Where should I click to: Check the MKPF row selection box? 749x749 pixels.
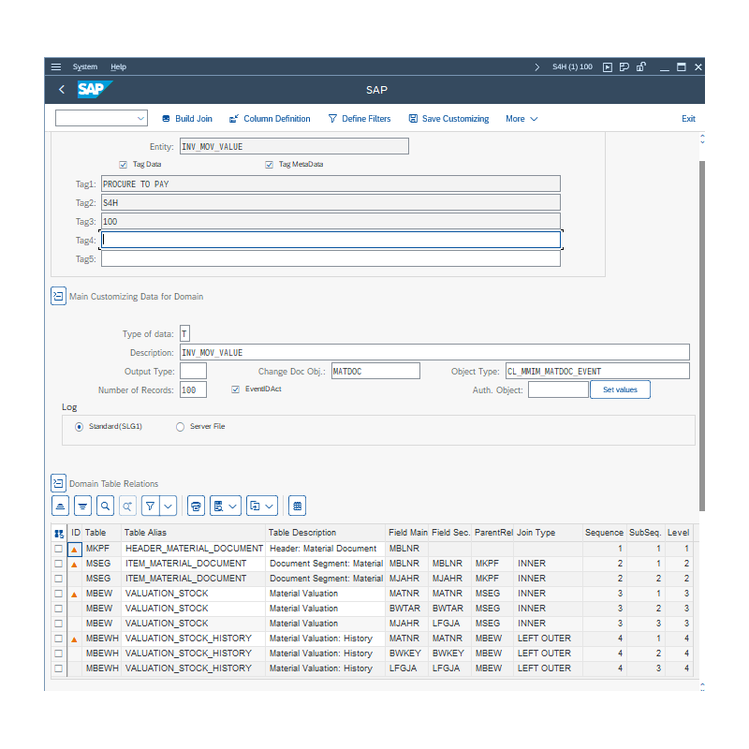tap(58, 549)
